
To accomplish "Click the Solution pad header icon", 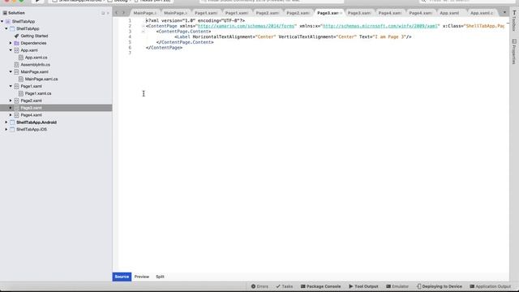I will click(x=5, y=13).
